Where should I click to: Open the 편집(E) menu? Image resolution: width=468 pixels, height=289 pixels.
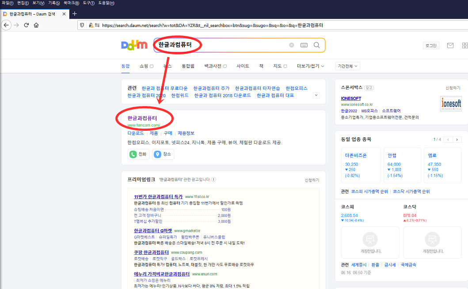pos(23,3)
